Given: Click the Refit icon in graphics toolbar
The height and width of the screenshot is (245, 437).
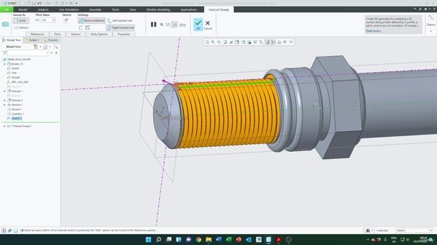Looking at the screenshot, I should coord(207,42).
